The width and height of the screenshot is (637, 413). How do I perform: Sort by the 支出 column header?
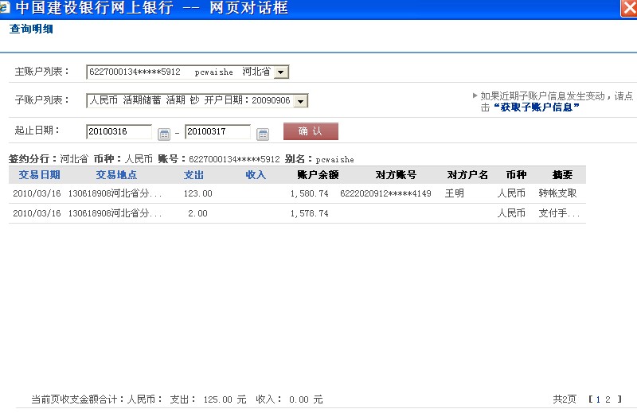(x=194, y=175)
